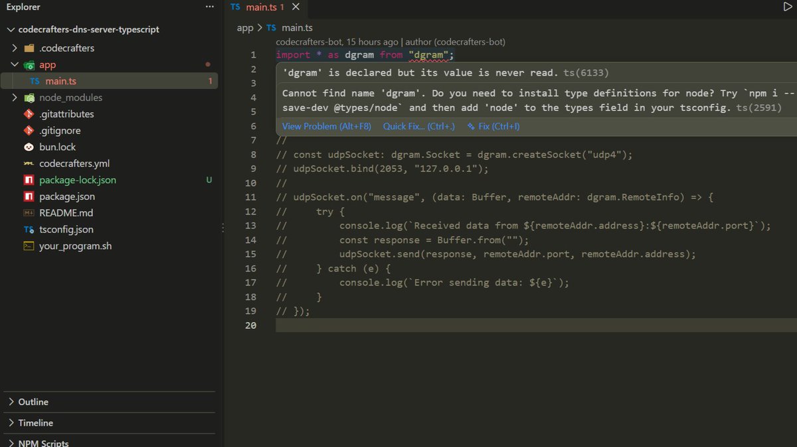Click the npm icon beside package-lock.json
Image resolution: width=797 pixels, height=447 pixels.
(x=29, y=180)
